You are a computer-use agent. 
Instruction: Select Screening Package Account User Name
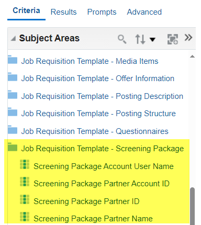pos(104,166)
